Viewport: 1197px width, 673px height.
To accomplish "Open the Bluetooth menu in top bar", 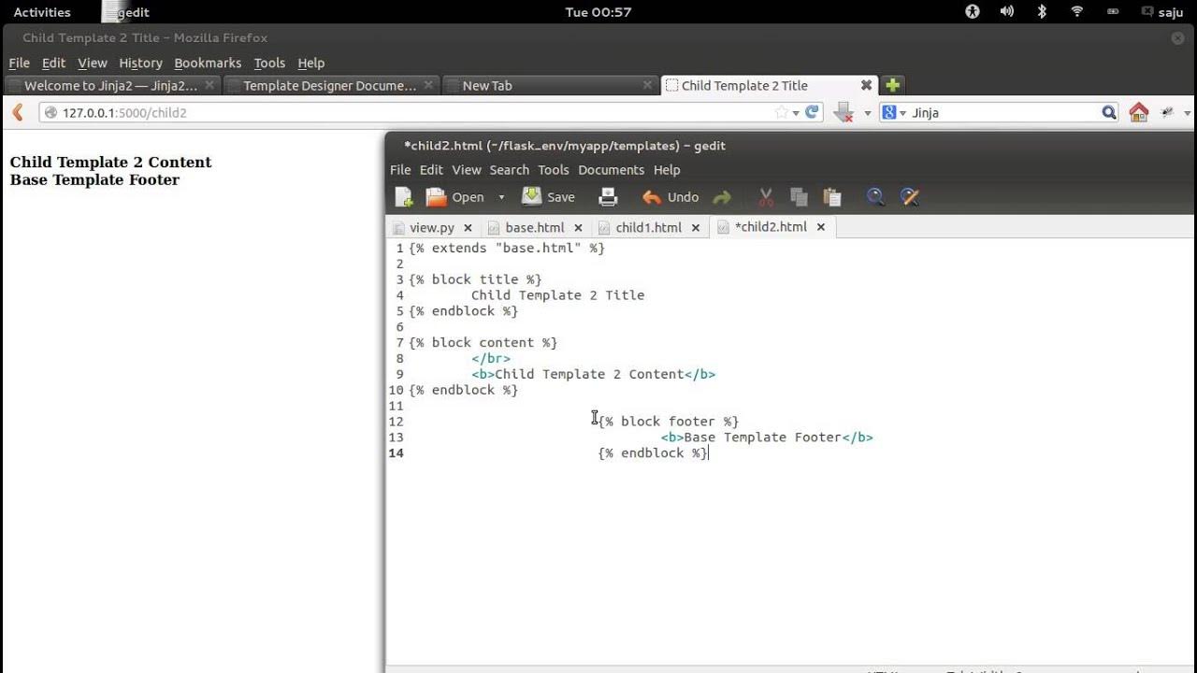I will click(x=1042, y=12).
